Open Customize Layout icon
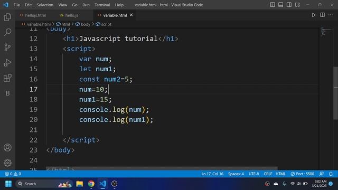Image resolution: width=338 pixels, height=190 pixels. tap(297, 5)
